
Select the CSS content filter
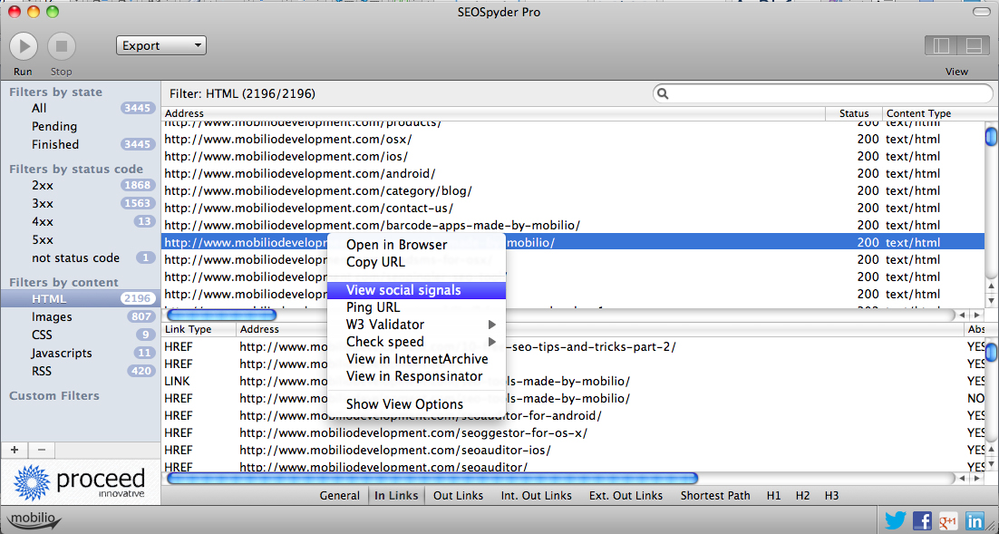(x=81, y=335)
